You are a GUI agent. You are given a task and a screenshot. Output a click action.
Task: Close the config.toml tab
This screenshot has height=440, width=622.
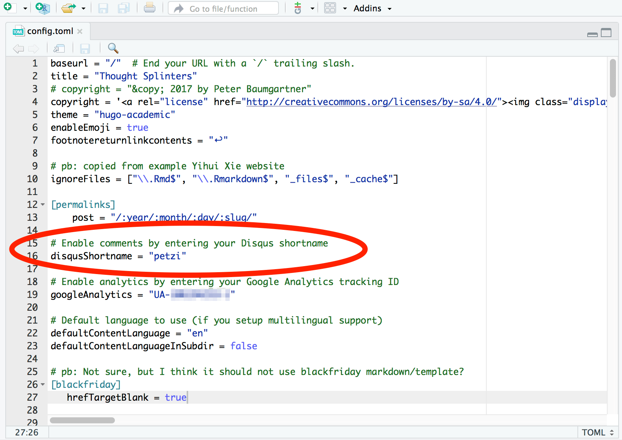[x=80, y=31]
